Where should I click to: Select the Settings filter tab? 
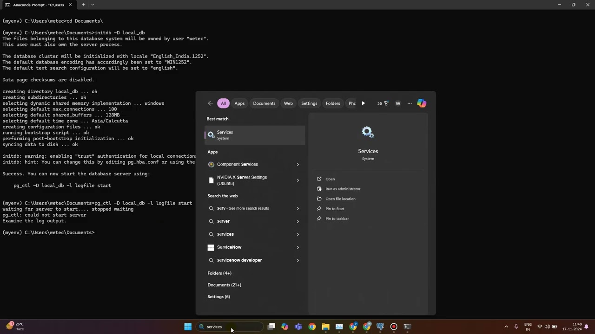(x=309, y=103)
